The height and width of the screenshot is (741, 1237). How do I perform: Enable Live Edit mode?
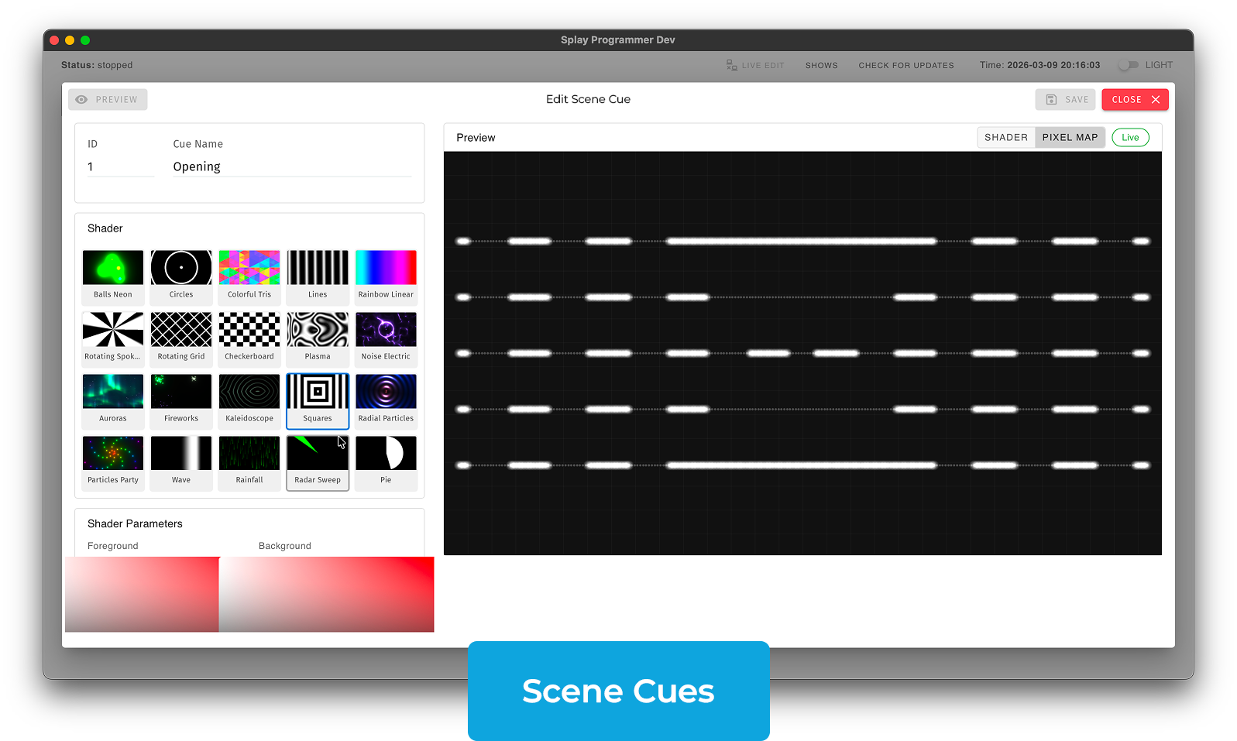tap(755, 66)
